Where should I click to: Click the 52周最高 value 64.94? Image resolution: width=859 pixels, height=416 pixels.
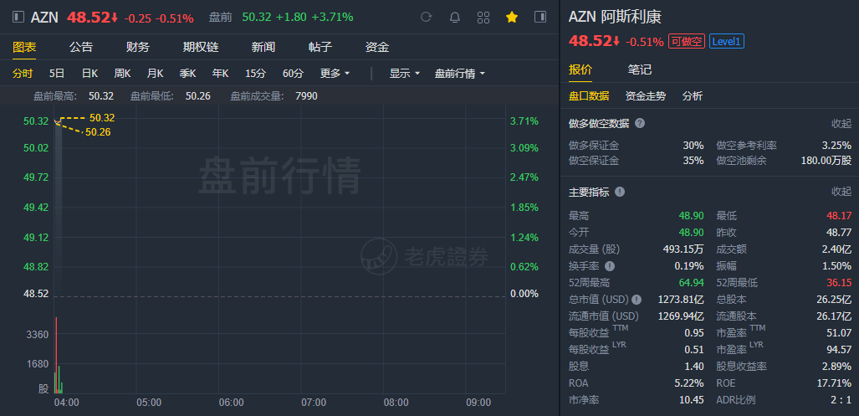692,284
